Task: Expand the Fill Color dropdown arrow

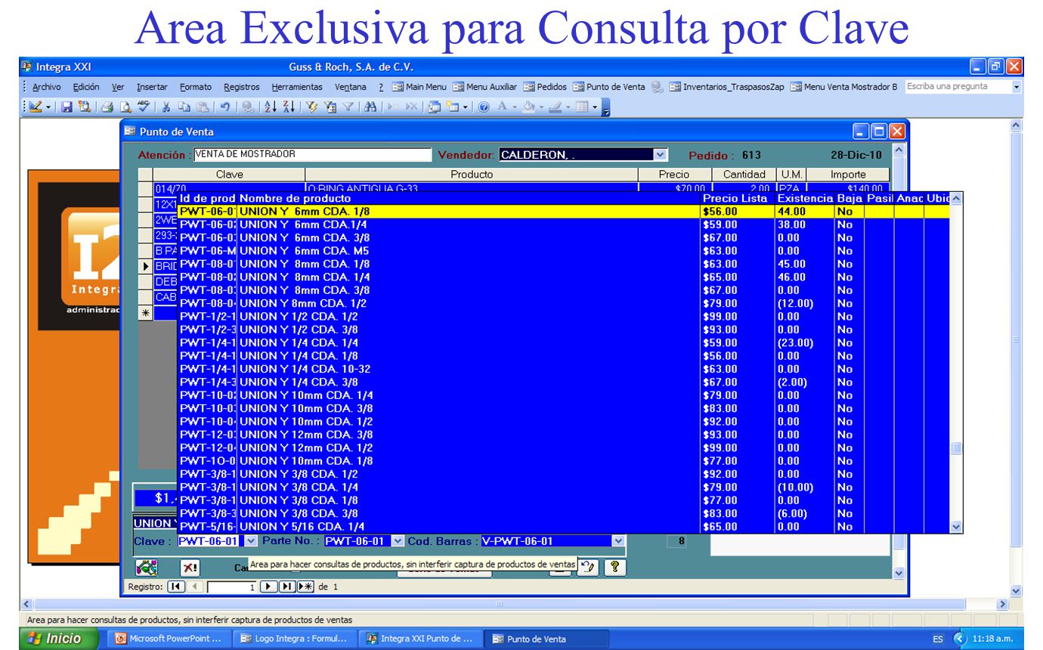Action: (542, 108)
